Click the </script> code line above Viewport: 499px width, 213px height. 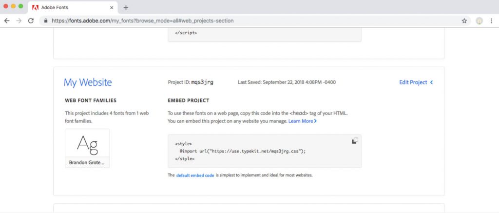(186, 33)
